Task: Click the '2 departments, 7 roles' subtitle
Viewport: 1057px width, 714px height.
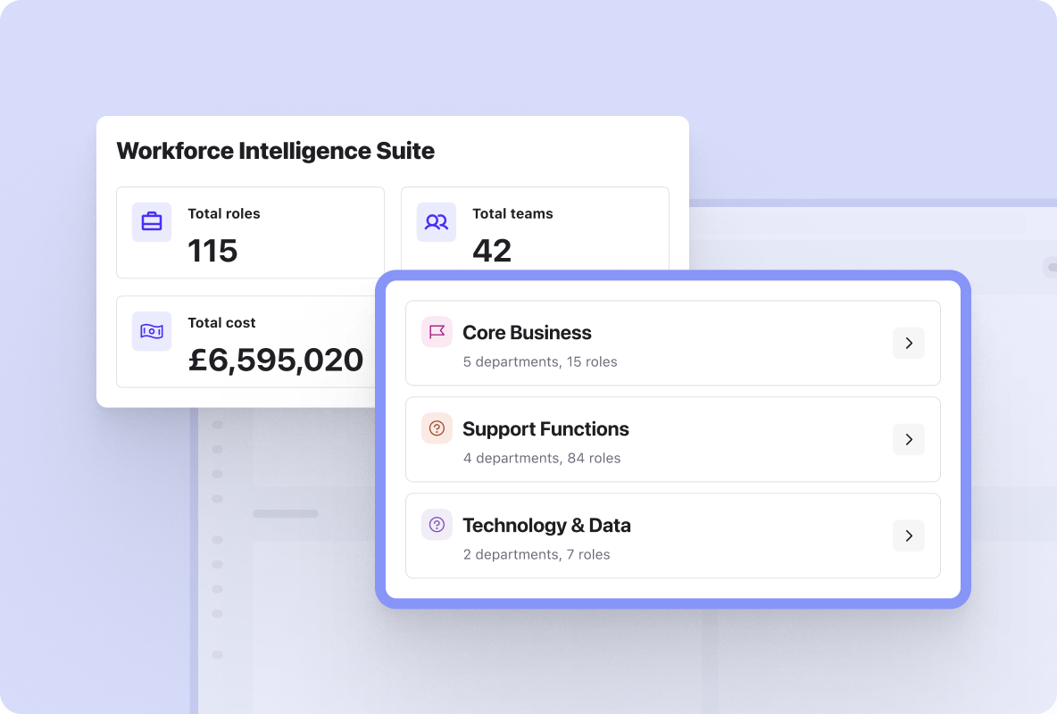Action: pos(537,555)
